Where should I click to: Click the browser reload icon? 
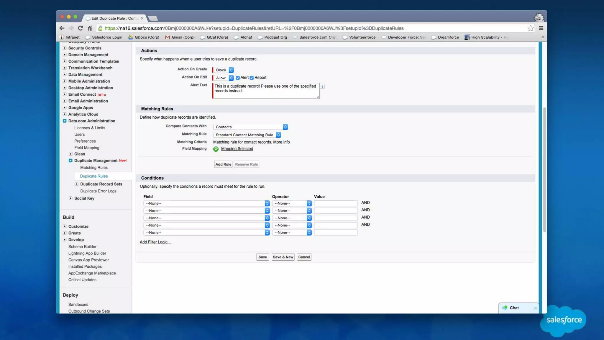[x=80, y=28]
